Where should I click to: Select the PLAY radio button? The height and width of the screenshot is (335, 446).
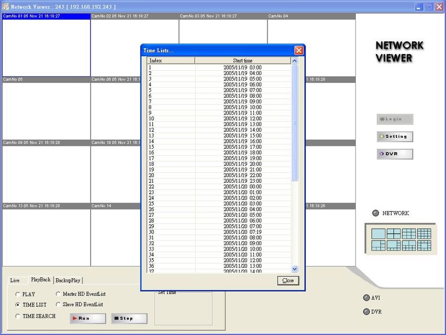point(18,295)
